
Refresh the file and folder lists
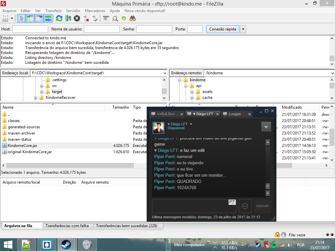[x=59, y=19]
